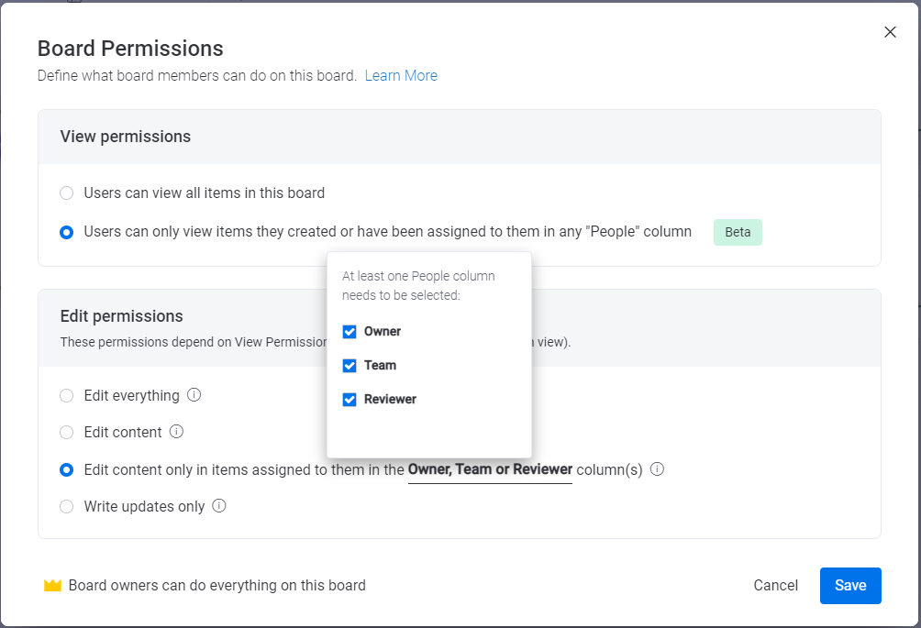Image resolution: width=921 pixels, height=628 pixels.
Task: Uncheck the Team column checkbox
Action: pyautogui.click(x=350, y=366)
